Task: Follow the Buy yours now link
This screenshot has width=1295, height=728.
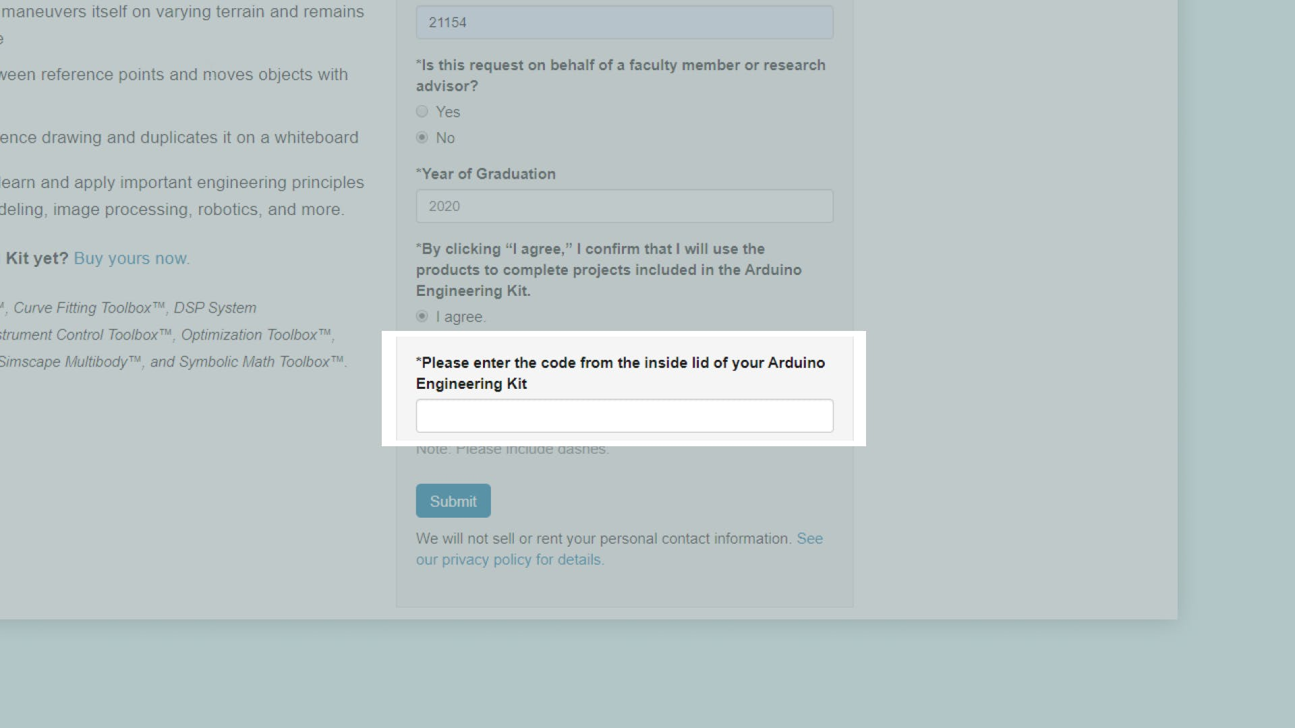Action: click(x=132, y=258)
